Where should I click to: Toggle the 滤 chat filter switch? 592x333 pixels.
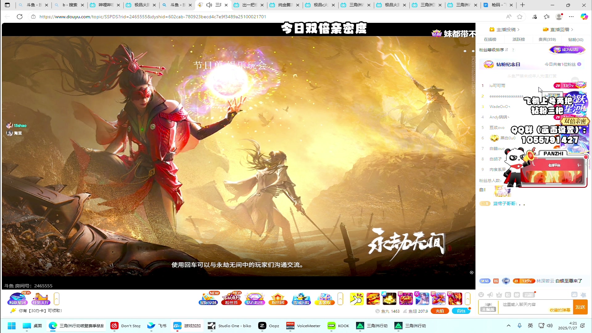(x=574, y=295)
